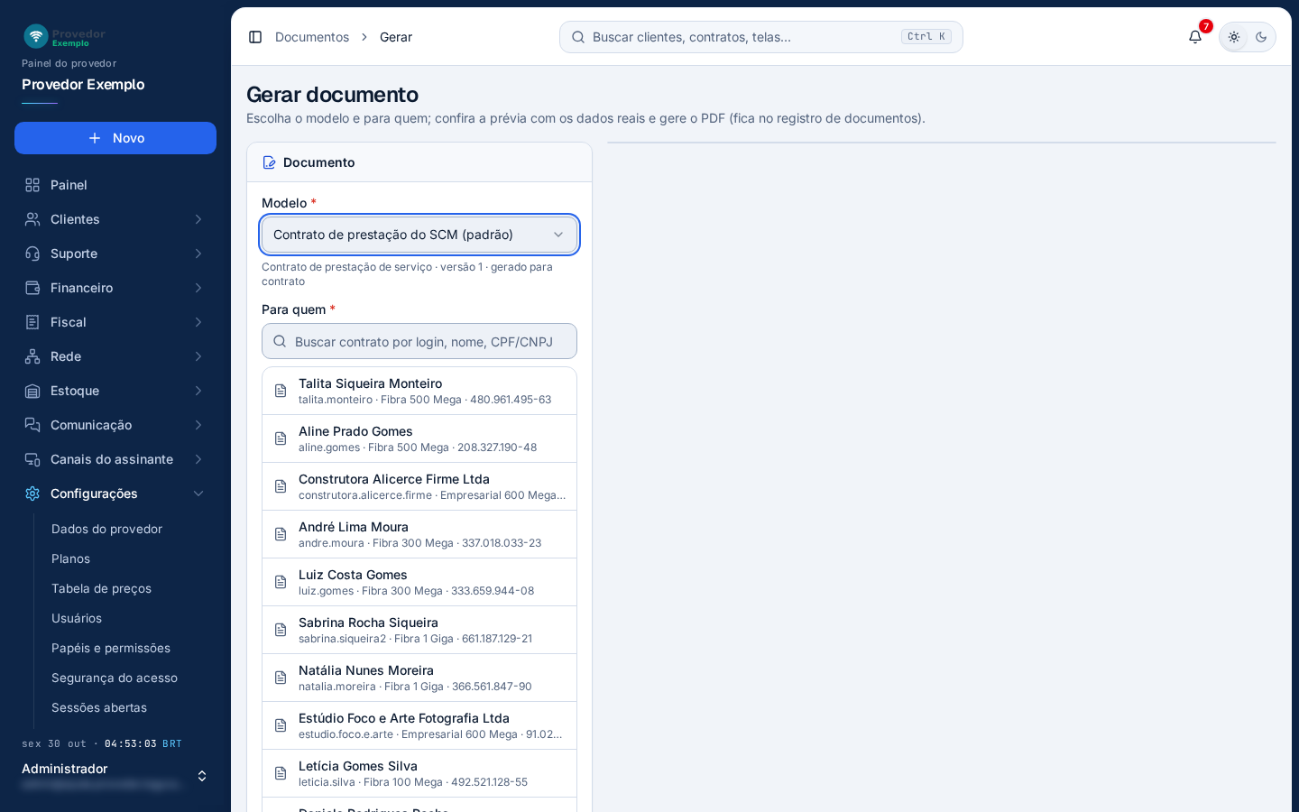Switch to dark theme moon icon
This screenshot has height=812, width=1299.
1261,37
